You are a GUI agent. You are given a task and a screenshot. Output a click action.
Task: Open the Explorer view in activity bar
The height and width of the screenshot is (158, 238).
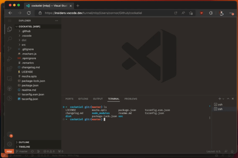[10, 29]
